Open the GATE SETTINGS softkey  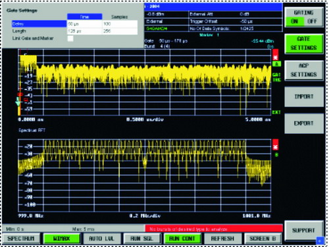point(304,43)
